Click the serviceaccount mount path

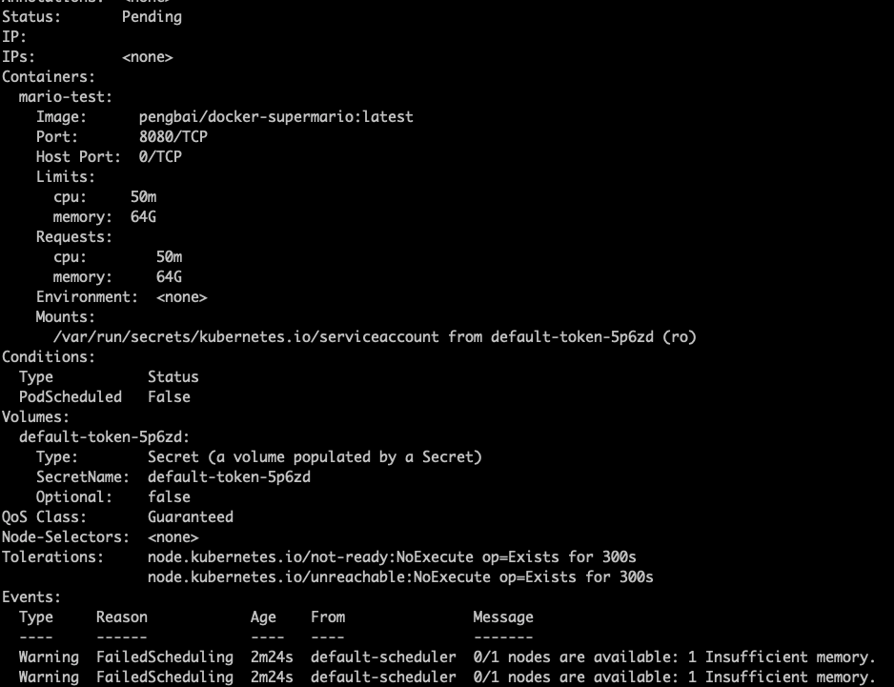coord(246,337)
